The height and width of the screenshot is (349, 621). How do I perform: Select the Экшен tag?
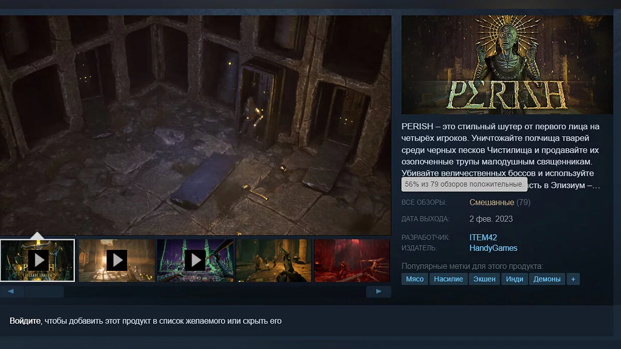pos(484,279)
